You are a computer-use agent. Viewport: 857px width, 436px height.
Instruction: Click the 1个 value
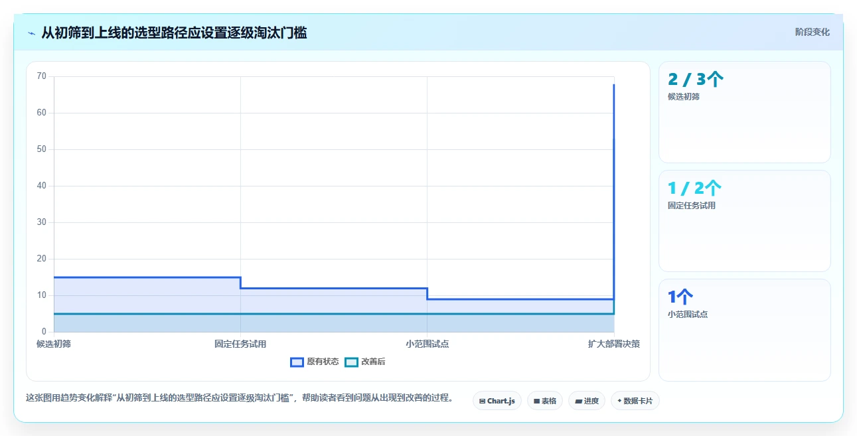point(680,297)
